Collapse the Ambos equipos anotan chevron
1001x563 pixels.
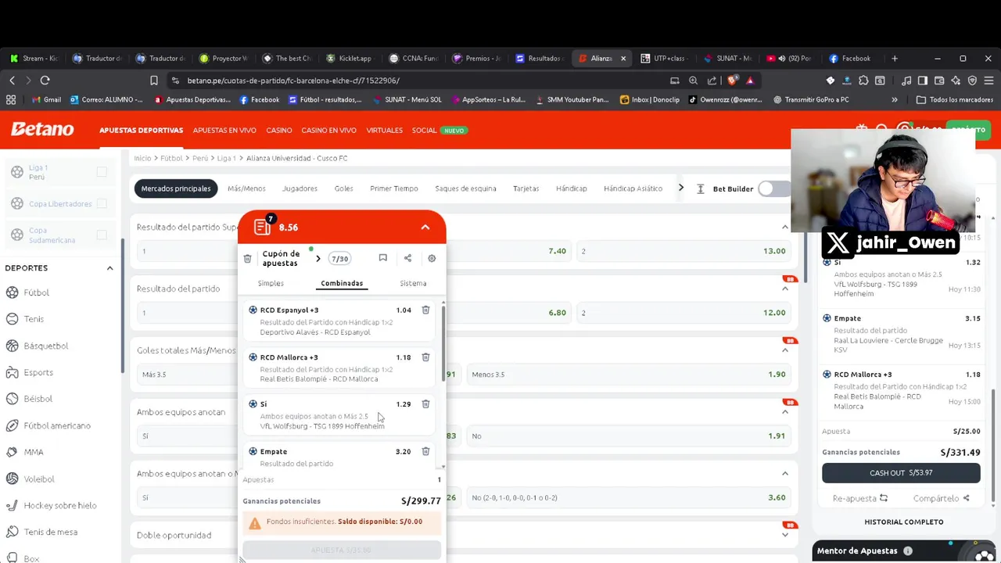785,412
